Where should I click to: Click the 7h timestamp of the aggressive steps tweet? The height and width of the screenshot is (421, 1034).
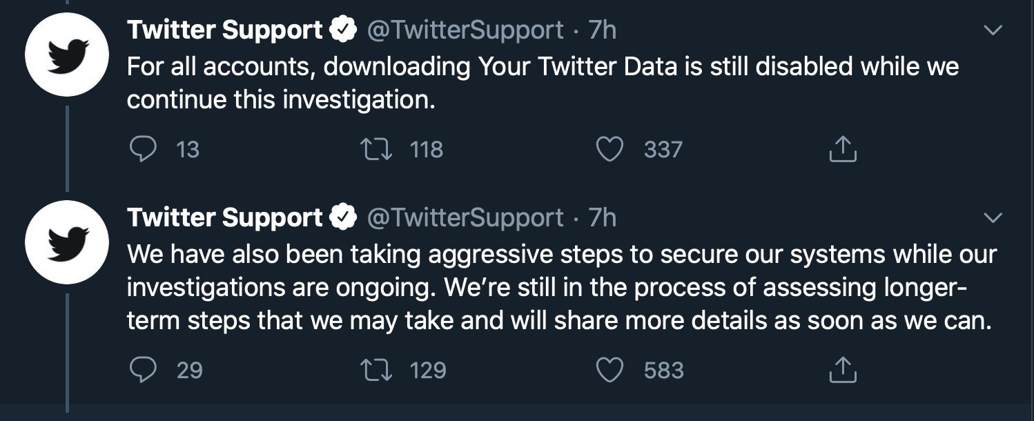coord(602,218)
